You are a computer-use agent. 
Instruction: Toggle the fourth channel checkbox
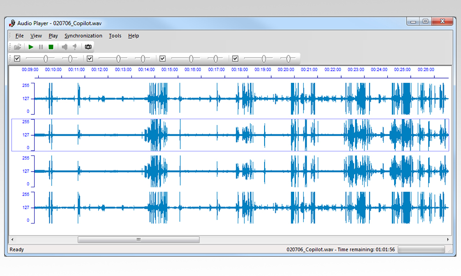[235, 59]
